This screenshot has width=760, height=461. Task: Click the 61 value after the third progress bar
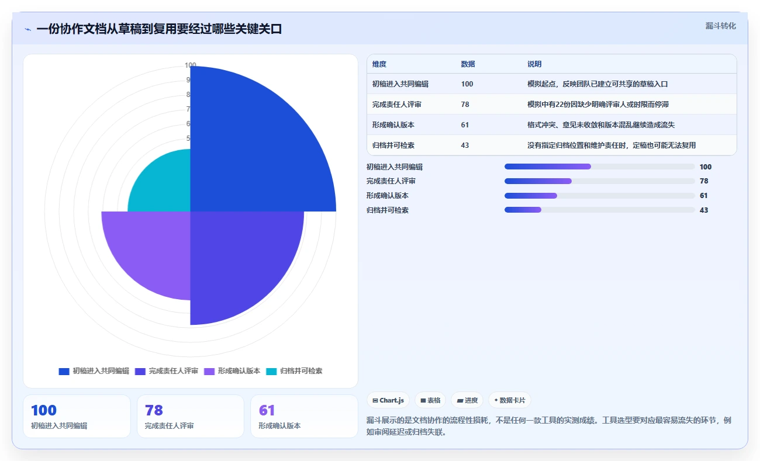tap(704, 196)
